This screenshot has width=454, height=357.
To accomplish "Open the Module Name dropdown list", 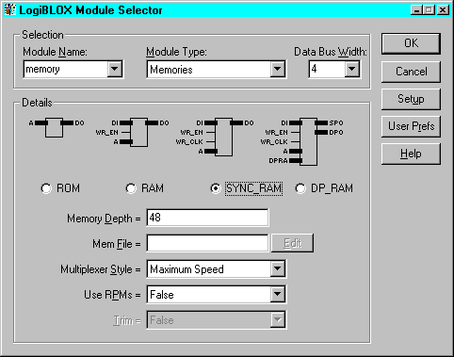I will click(115, 69).
